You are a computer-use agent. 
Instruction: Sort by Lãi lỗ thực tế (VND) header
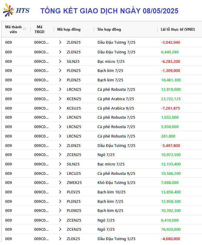[178, 29]
